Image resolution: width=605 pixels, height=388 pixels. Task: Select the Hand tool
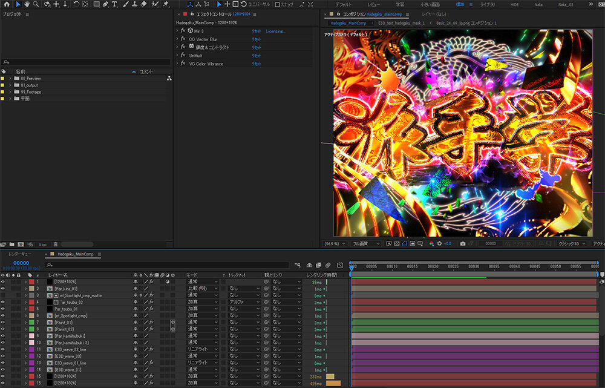coord(27,4)
